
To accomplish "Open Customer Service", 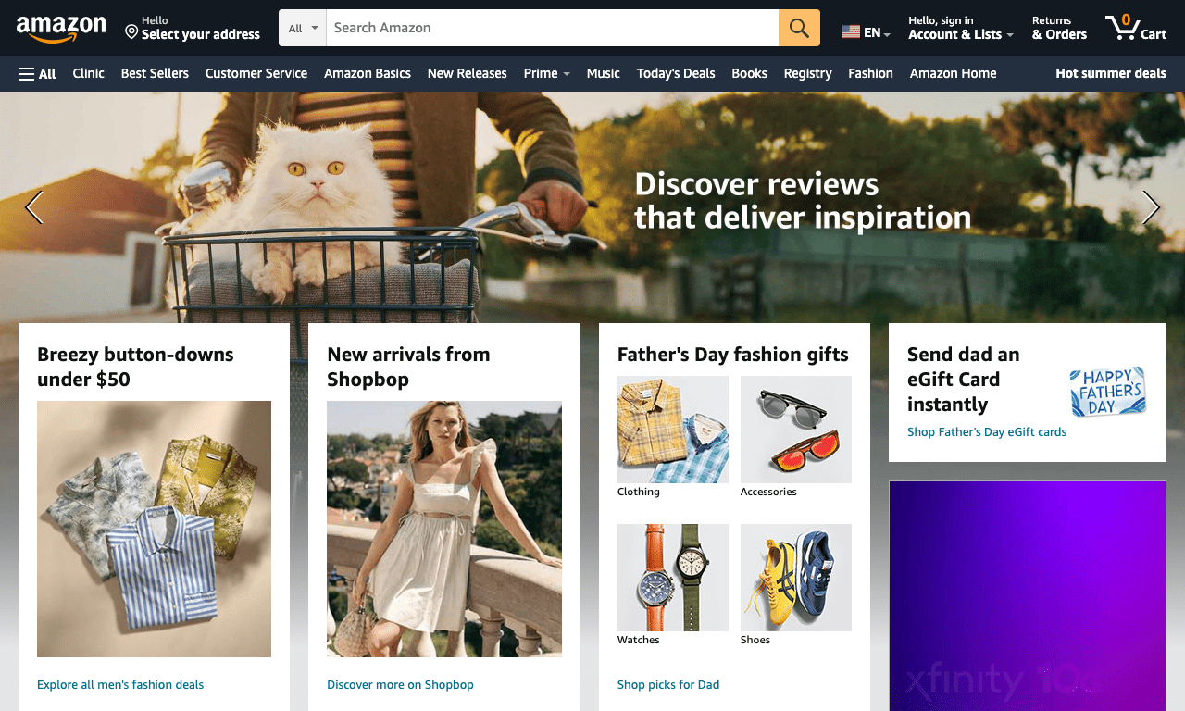I will tap(256, 73).
